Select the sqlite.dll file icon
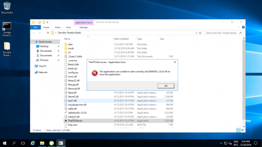This screenshot has height=147, width=262. [66, 108]
